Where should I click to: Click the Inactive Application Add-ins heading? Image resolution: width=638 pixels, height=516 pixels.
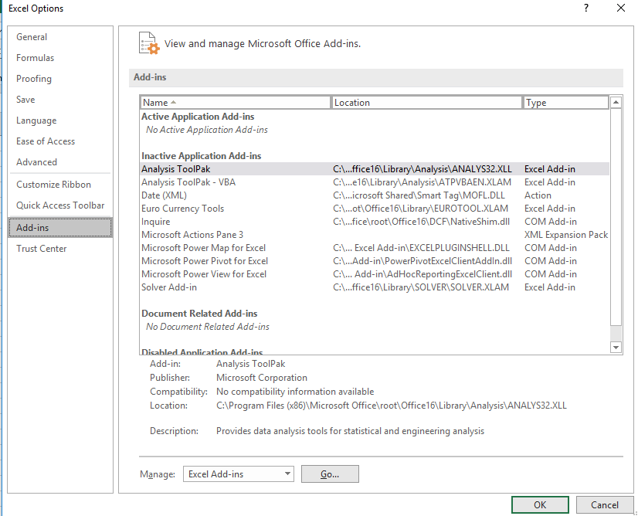(x=202, y=156)
